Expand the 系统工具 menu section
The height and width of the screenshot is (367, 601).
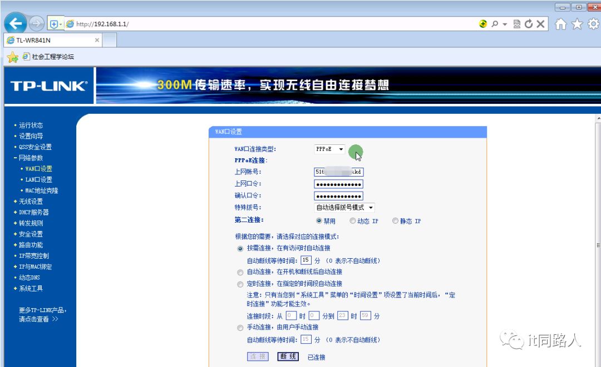point(31,289)
